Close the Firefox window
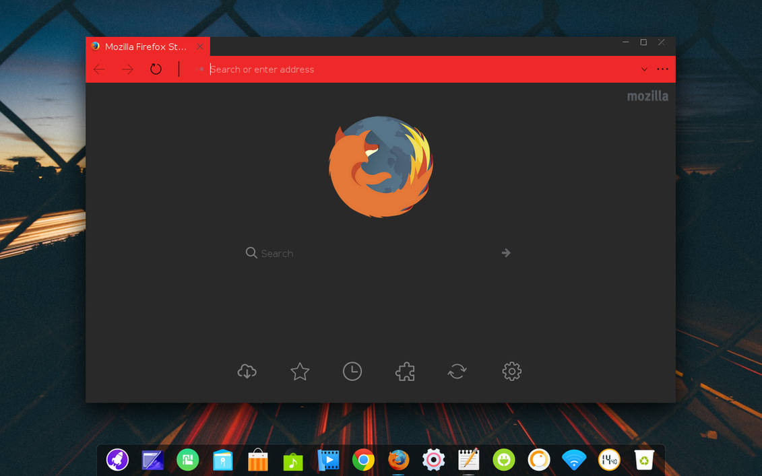Screen dimensions: 762x476 [662, 42]
